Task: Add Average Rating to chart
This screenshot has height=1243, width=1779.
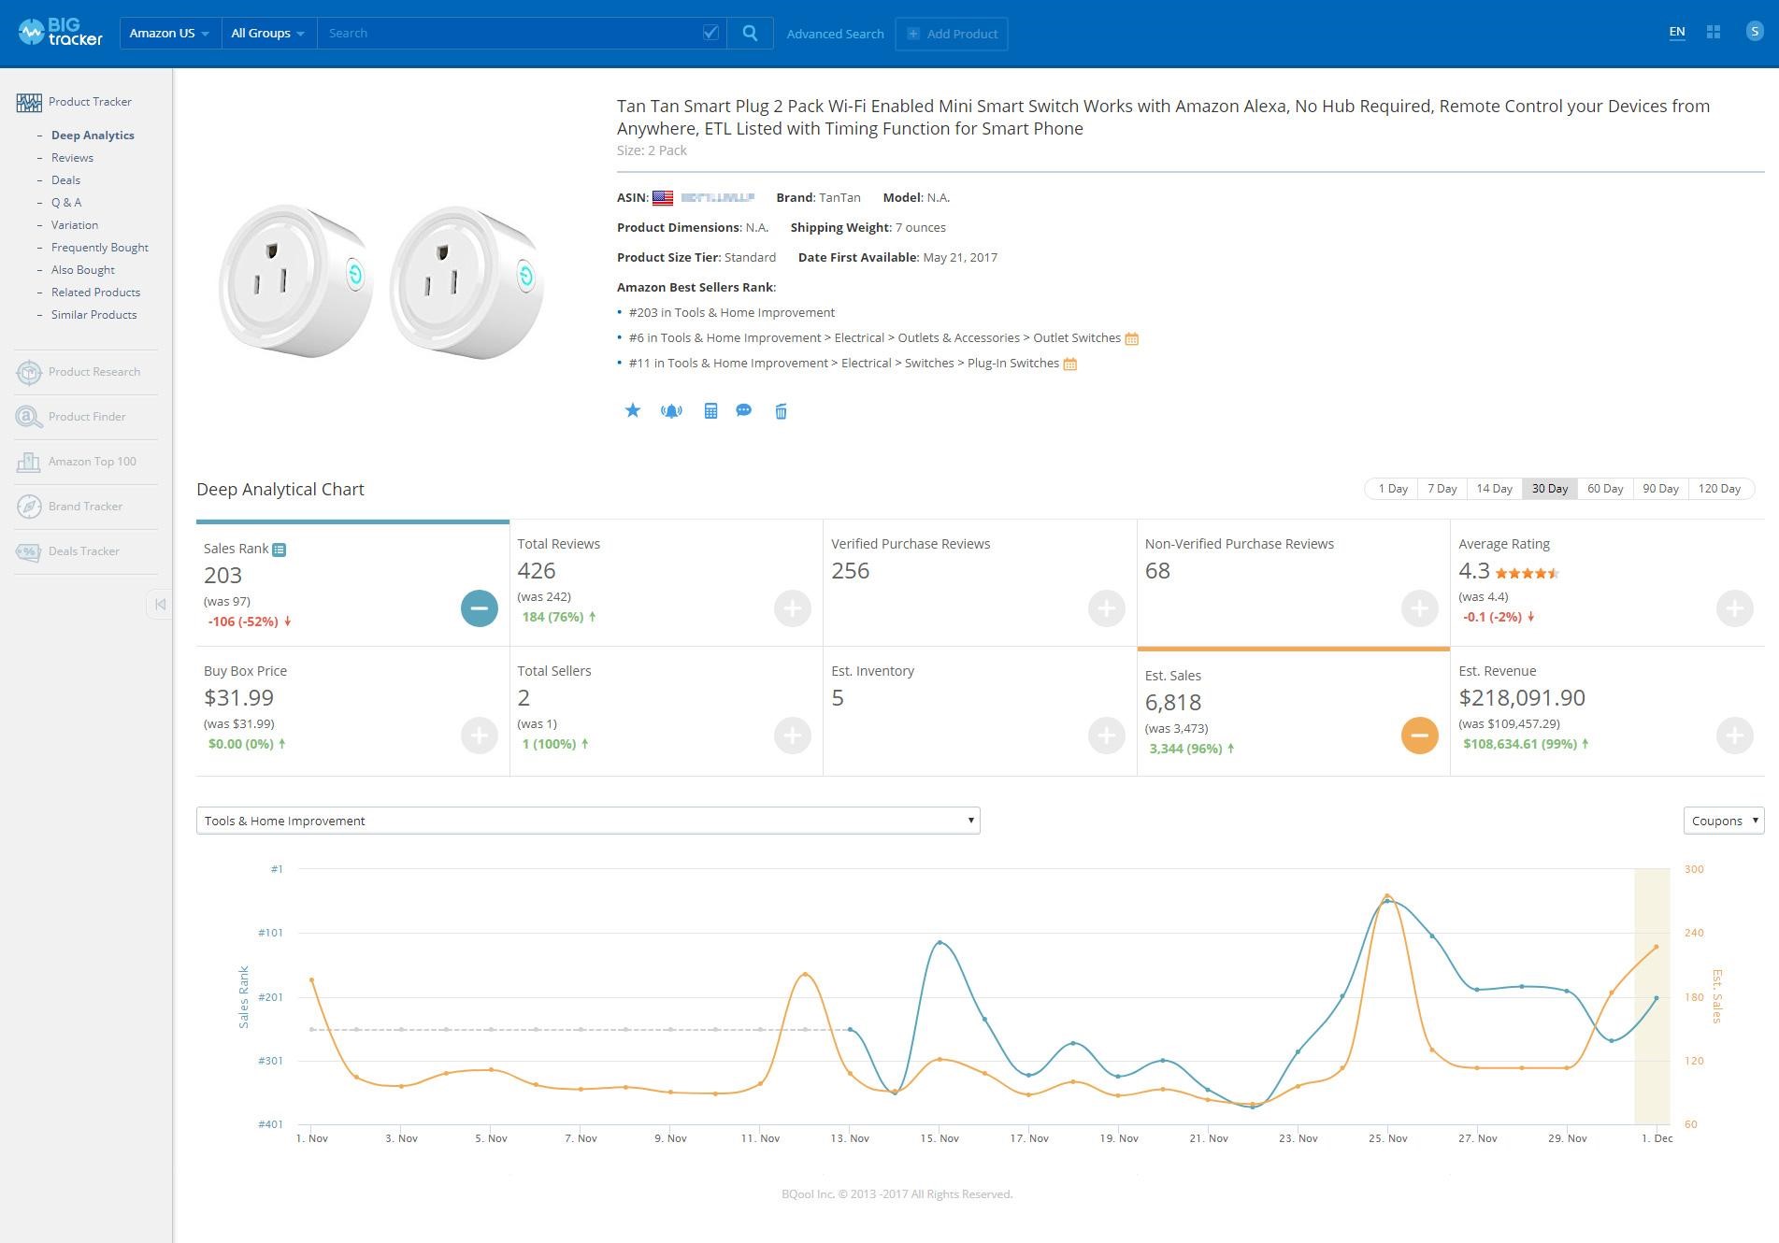Action: [x=1735, y=608]
